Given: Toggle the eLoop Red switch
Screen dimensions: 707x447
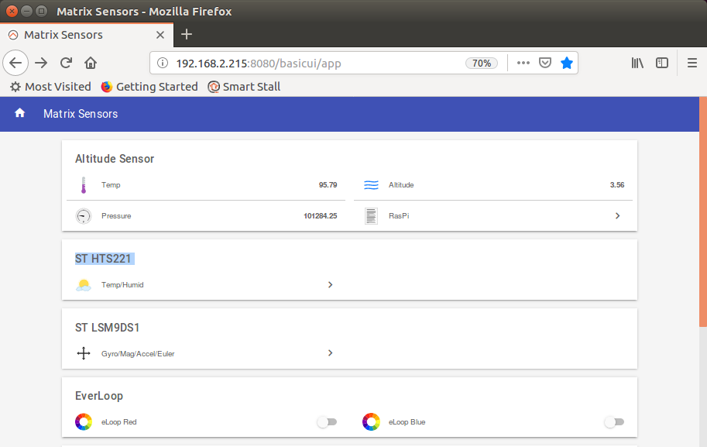Looking at the screenshot, I should click(327, 421).
